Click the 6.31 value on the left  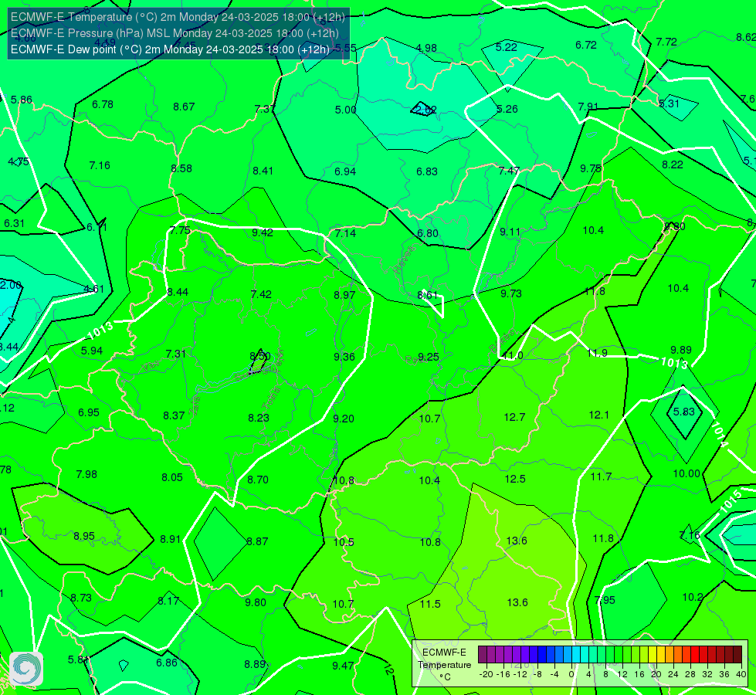point(14,223)
